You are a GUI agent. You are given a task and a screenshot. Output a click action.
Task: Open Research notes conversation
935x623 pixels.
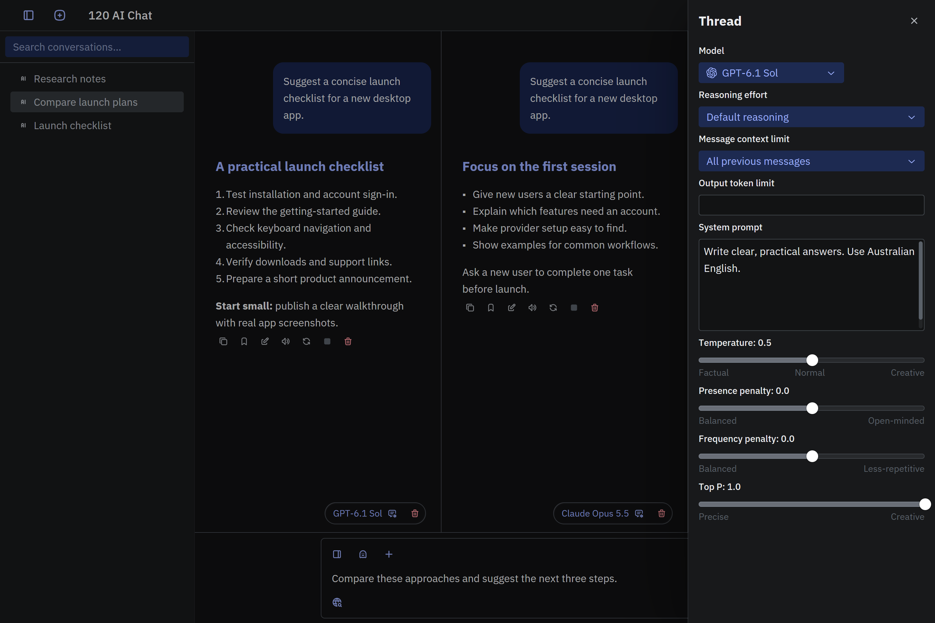tap(97, 79)
